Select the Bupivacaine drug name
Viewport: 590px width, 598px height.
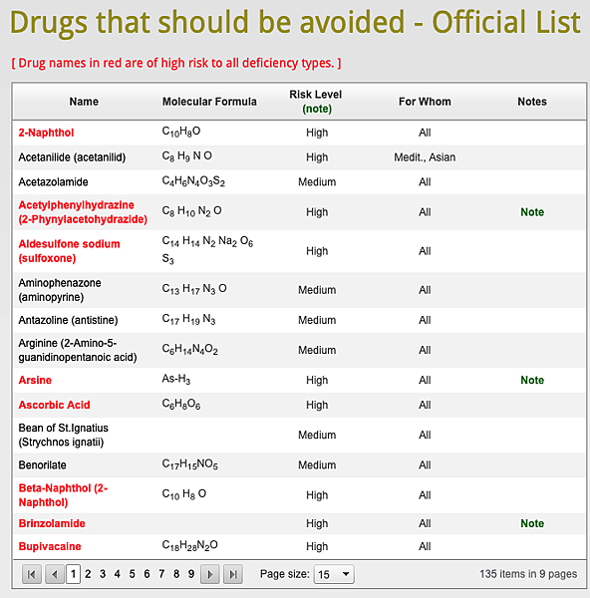(50, 546)
